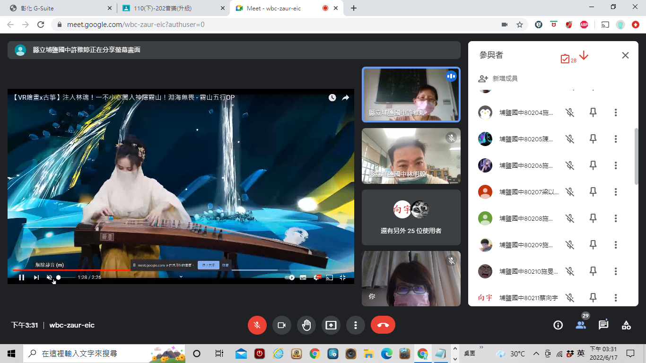
Task: Pause the shared YouTube video
Action: point(21,277)
